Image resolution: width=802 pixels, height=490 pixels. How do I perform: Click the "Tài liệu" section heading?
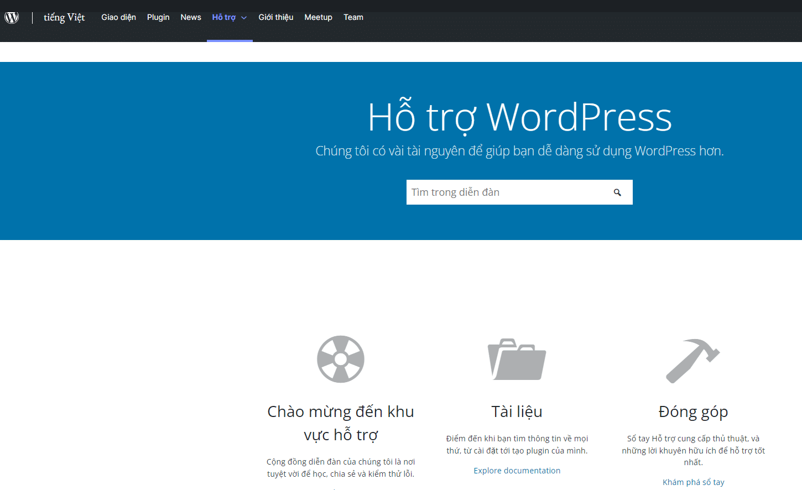coord(517,411)
